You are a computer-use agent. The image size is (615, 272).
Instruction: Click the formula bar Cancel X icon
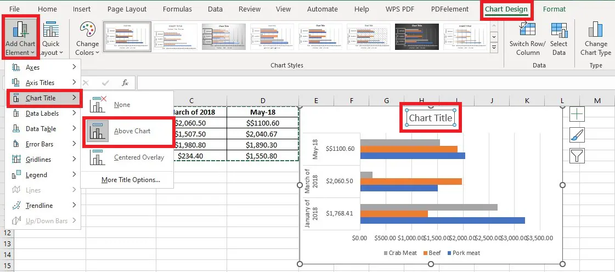coord(86,83)
